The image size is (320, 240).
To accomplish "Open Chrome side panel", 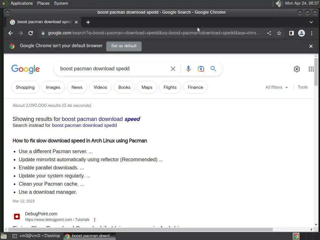I will click(292, 33).
